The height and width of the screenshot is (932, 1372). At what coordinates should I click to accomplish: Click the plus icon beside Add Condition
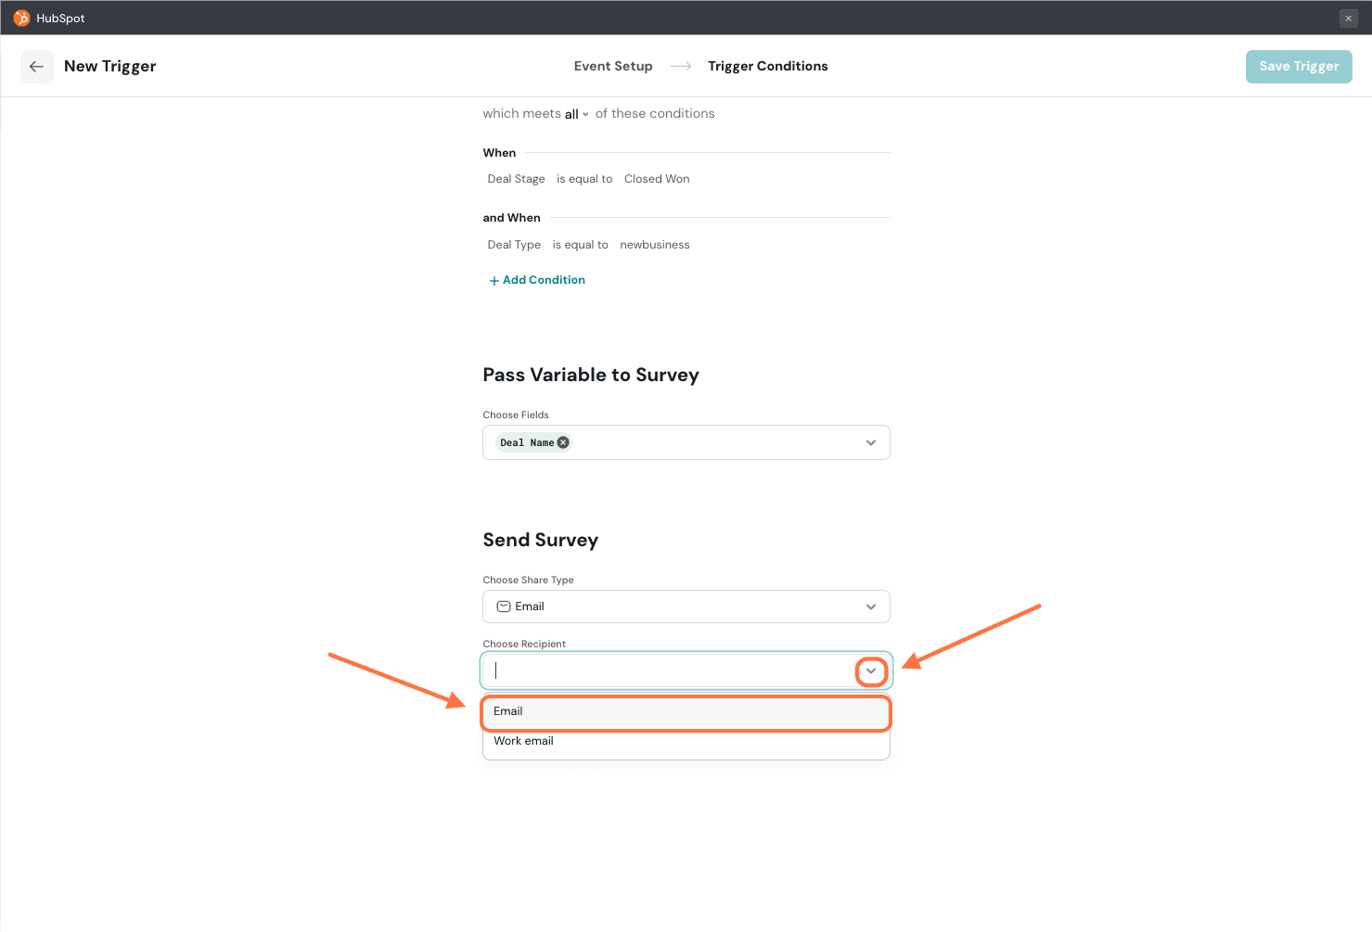pos(494,281)
